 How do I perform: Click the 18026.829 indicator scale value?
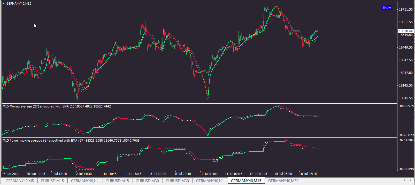[406, 135]
